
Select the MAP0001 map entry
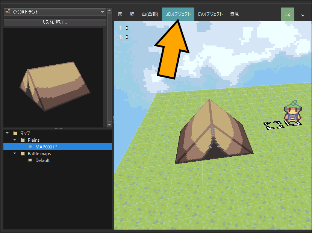[x=46, y=147]
